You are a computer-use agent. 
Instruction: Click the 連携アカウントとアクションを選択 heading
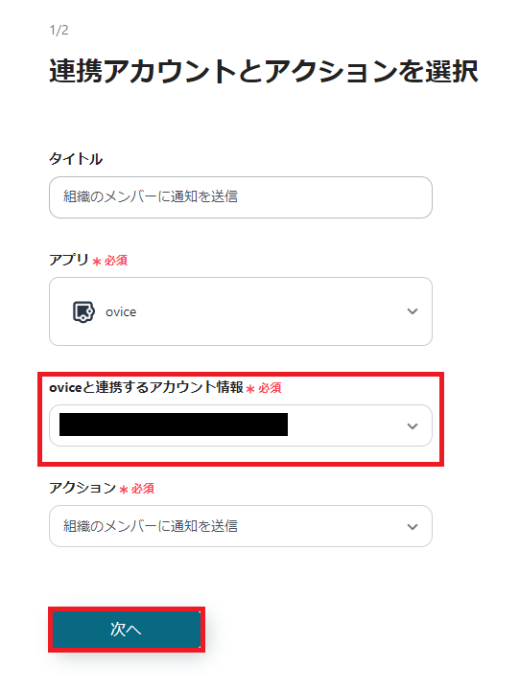tap(264, 71)
